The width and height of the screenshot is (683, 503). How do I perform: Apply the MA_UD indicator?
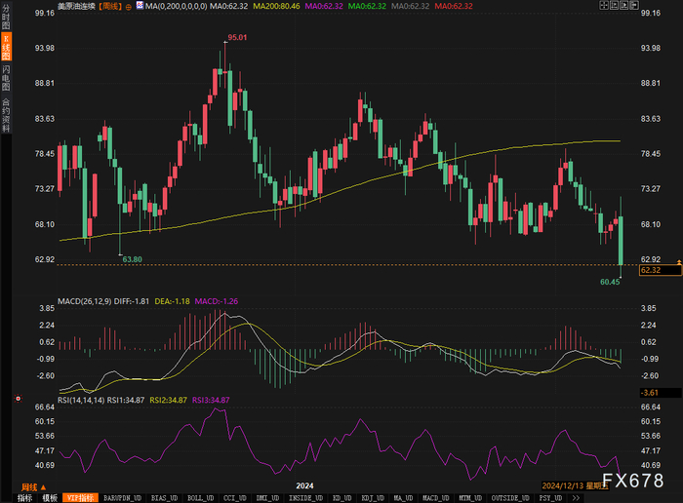(403, 498)
